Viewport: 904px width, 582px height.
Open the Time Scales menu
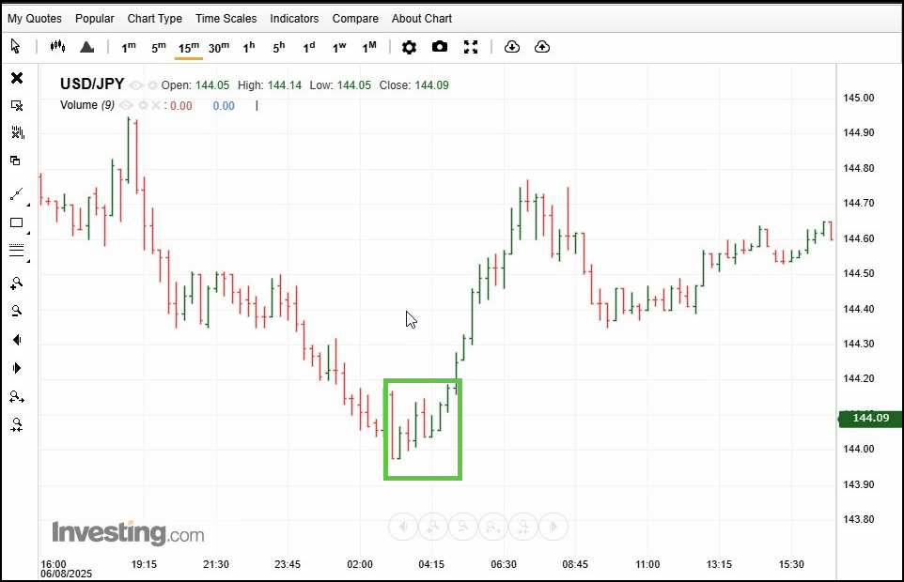[x=226, y=19]
